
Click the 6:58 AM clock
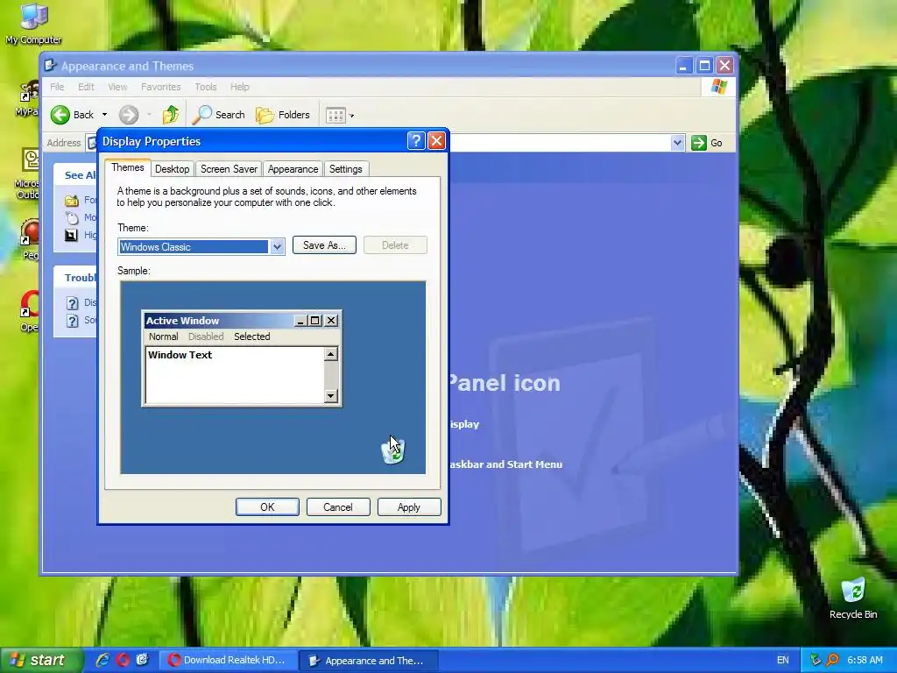coord(865,660)
